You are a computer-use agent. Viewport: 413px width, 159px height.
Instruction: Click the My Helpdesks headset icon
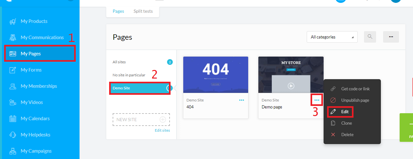coord(13,135)
